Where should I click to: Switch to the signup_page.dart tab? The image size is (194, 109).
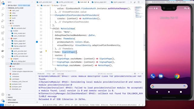[x=100, y=2]
